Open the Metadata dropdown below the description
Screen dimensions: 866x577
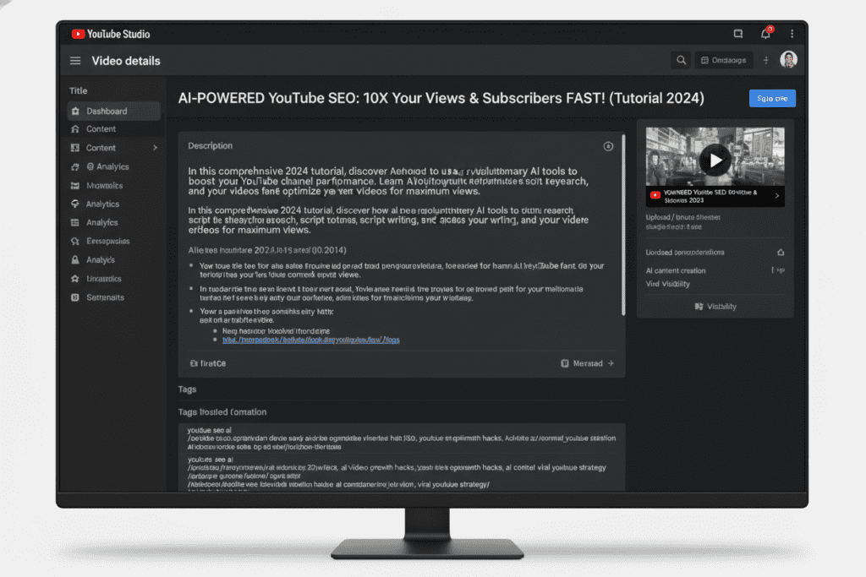587,363
